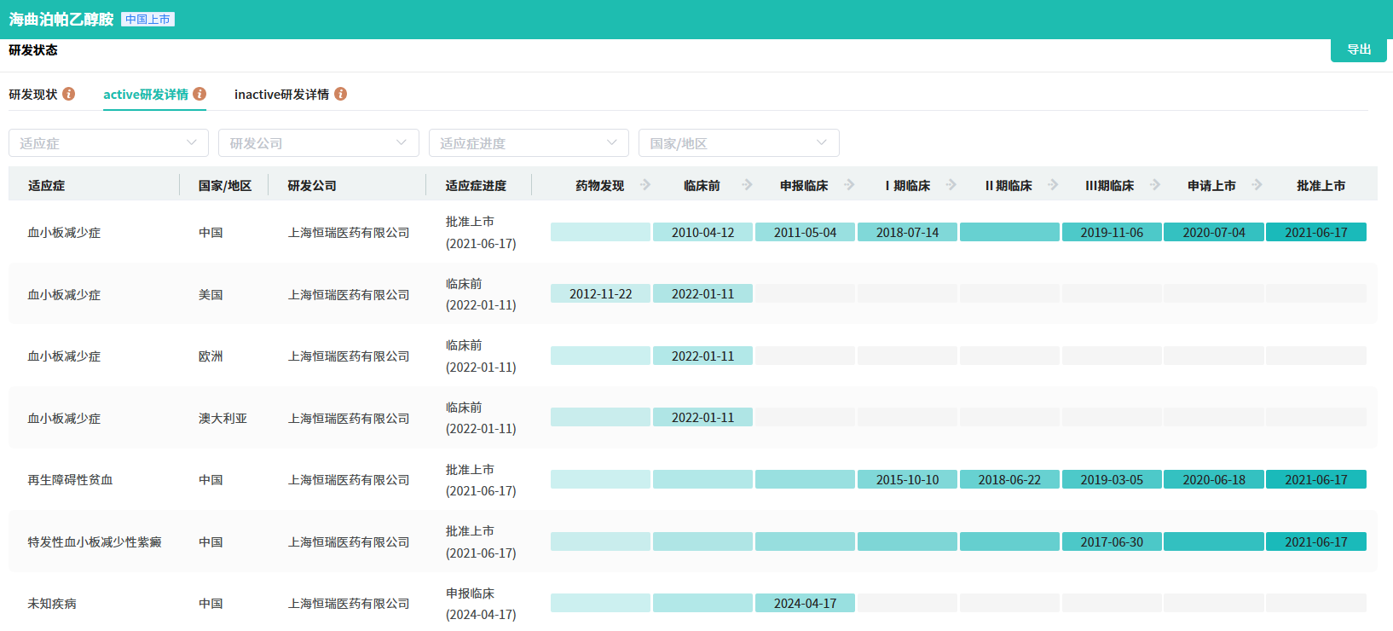This screenshot has width=1393, height=631.
Task: Select the 2021-06-17 approval bar for 再生障碍性贫血
Action: (x=1315, y=480)
